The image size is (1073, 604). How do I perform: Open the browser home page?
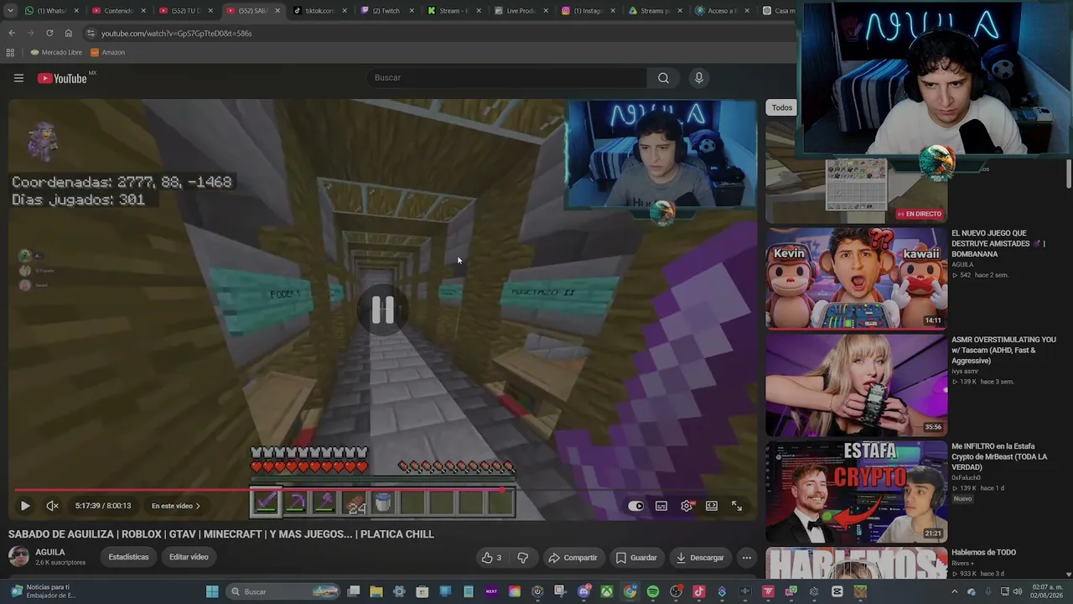tap(69, 33)
